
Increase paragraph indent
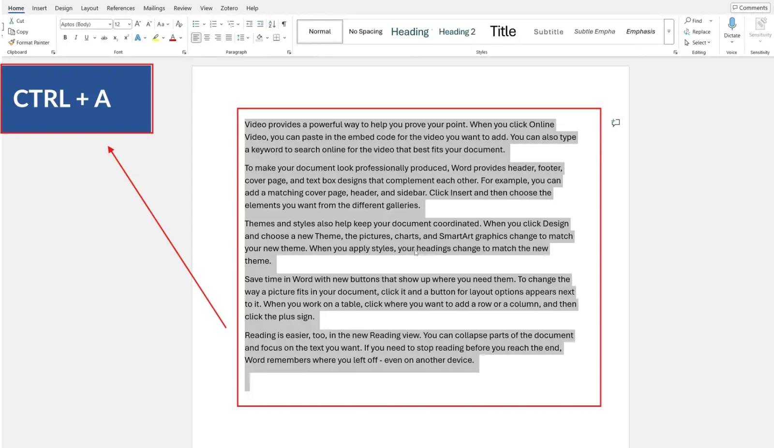point(260,24)
